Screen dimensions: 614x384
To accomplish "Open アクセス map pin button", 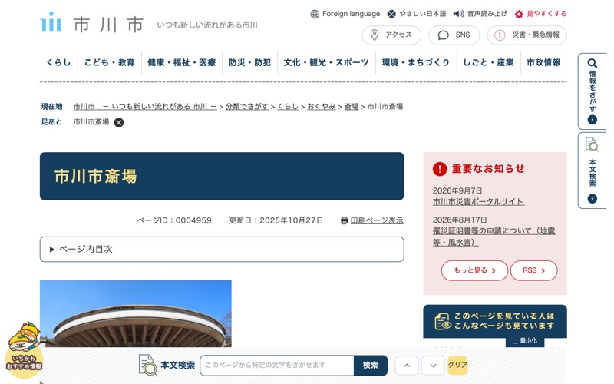I will click(391, 35).
